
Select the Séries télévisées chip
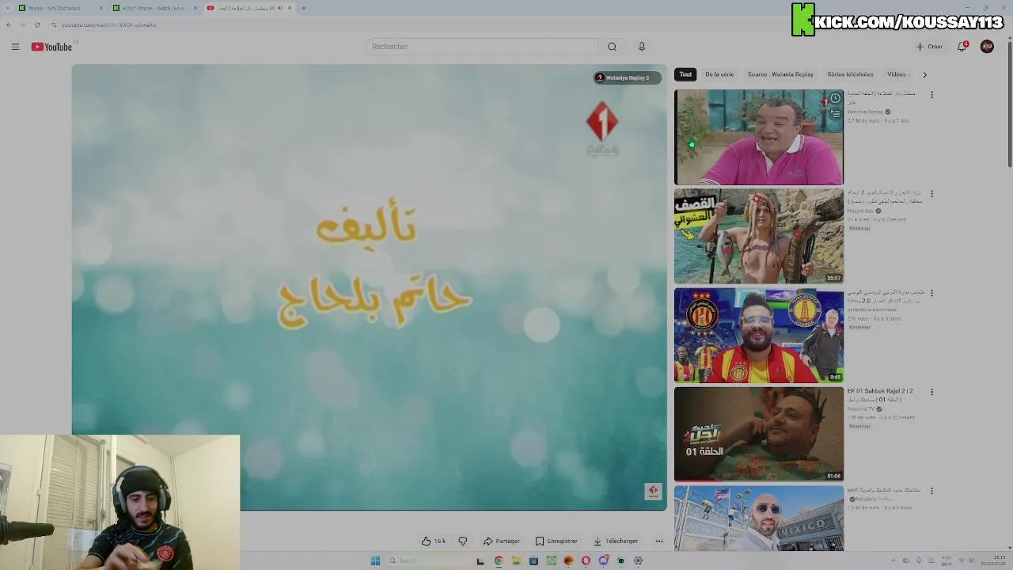coord(850,74)
